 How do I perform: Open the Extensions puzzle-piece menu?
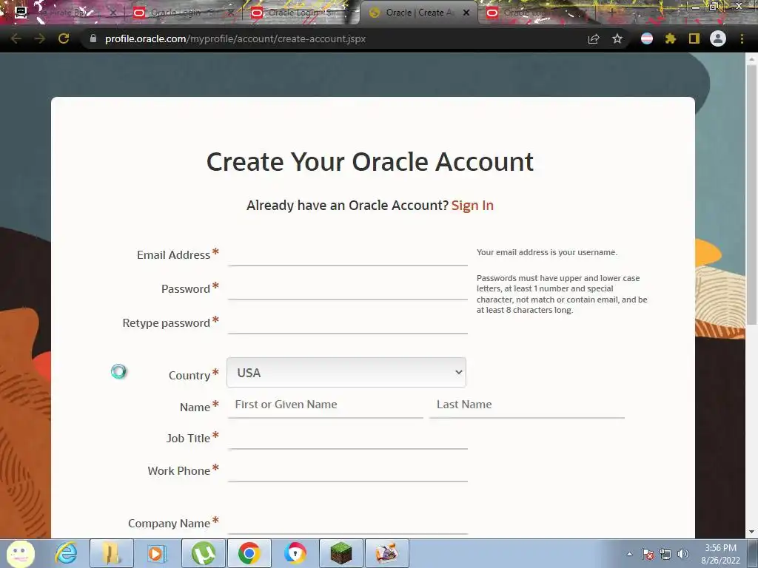pos(670,38)
